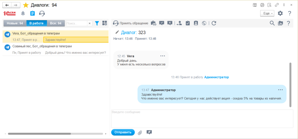
Task: Click the refresh icon in dialog toolbar
Action: [x=214, y=23]
